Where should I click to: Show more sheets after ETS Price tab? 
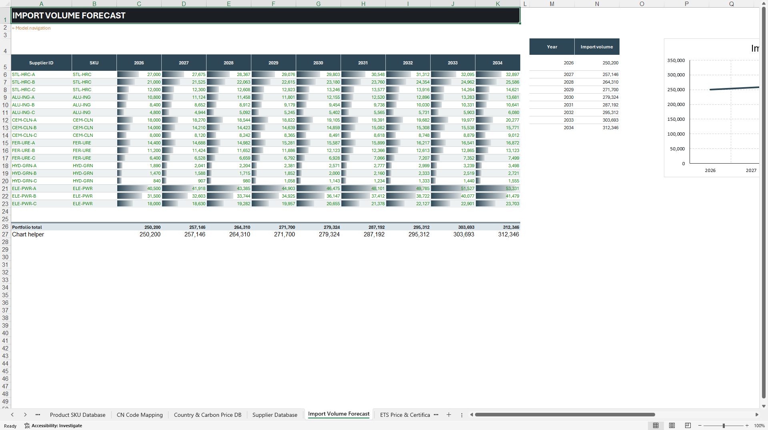click(436, 415)
